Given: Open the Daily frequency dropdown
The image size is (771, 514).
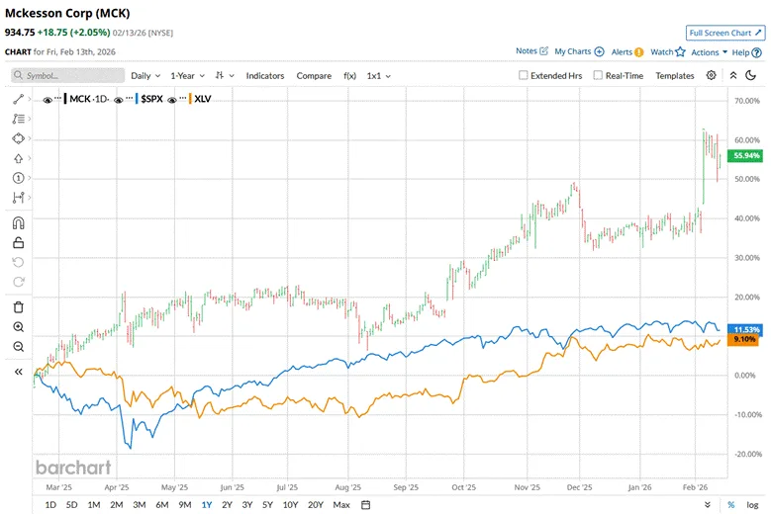Looking at the screenshot, I should pos(145,75).
